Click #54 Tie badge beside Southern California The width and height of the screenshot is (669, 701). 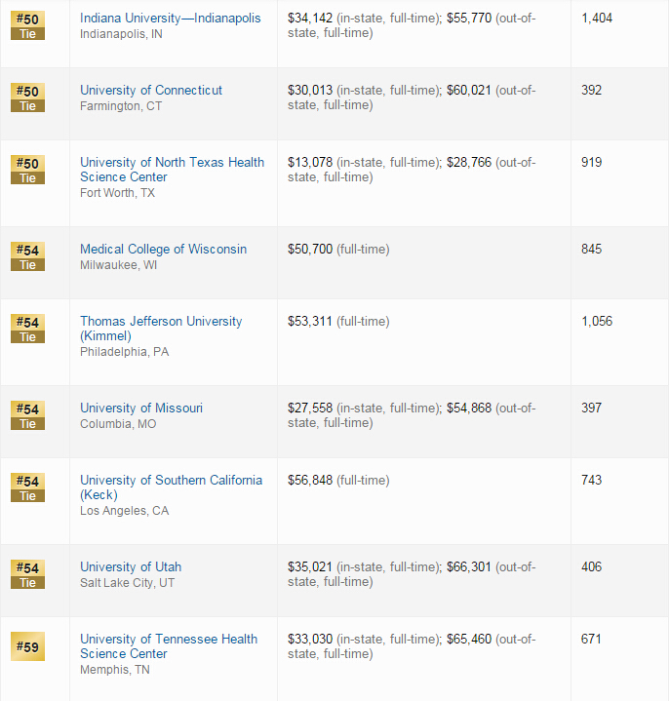tap(27, 487)
